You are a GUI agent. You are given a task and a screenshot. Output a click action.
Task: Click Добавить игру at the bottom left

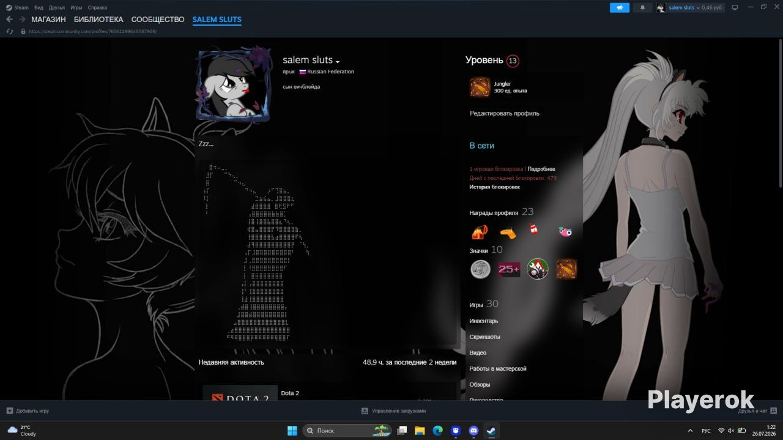tap(32, 411)
